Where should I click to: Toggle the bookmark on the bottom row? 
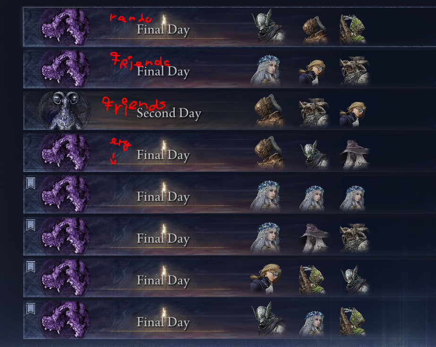(x=31, y=309)
